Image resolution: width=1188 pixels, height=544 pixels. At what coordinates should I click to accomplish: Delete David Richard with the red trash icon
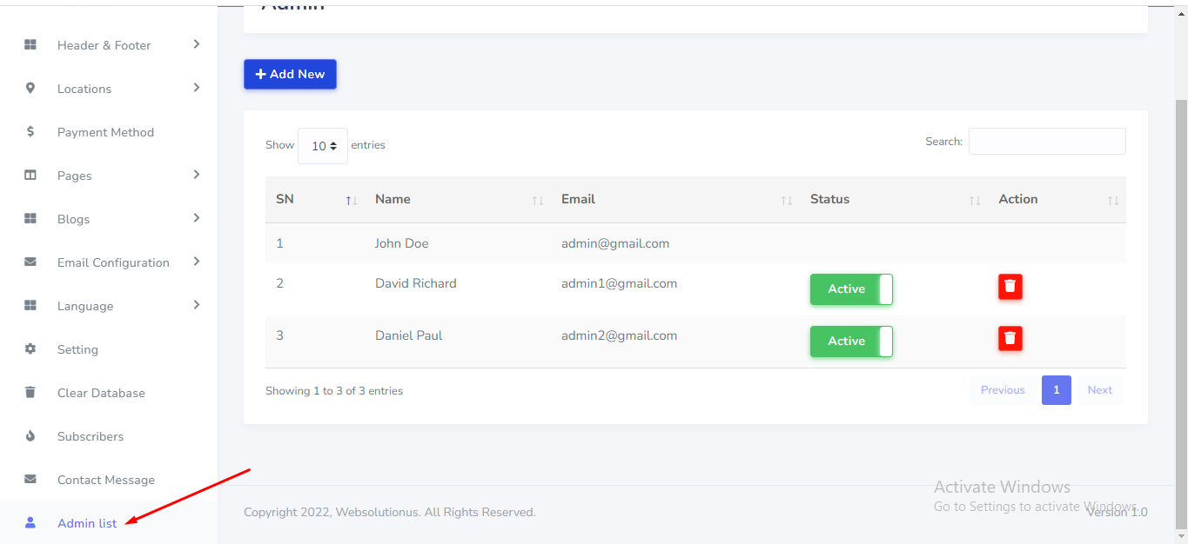1010,287
